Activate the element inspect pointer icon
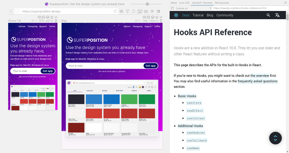Screen dimensions: 289x153 152,11
